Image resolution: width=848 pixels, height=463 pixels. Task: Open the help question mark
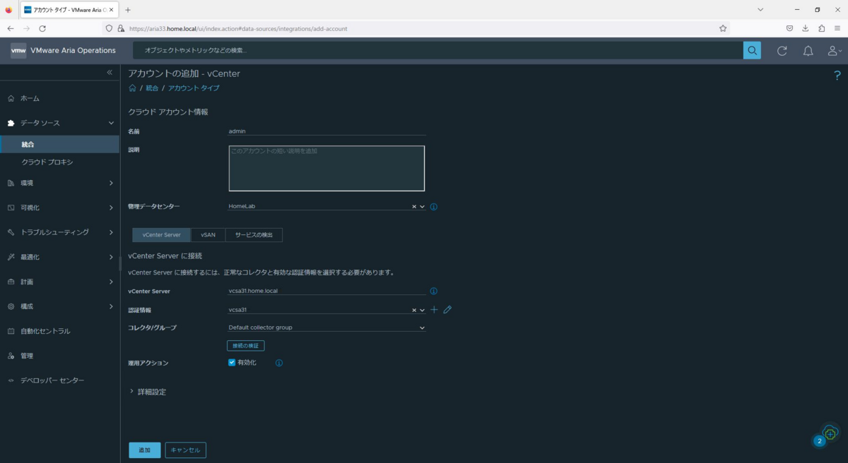click(x=837, y=76)
